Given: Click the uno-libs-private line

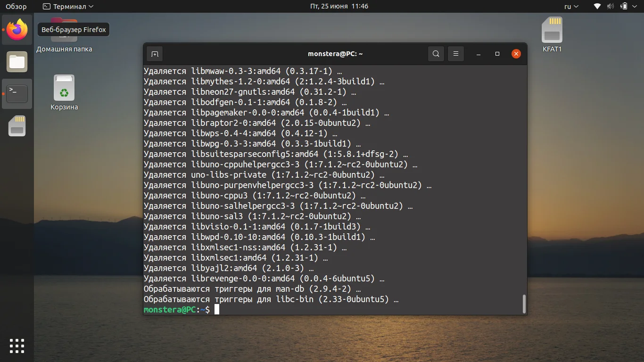Looking at the screenshot, I should 264,175.
